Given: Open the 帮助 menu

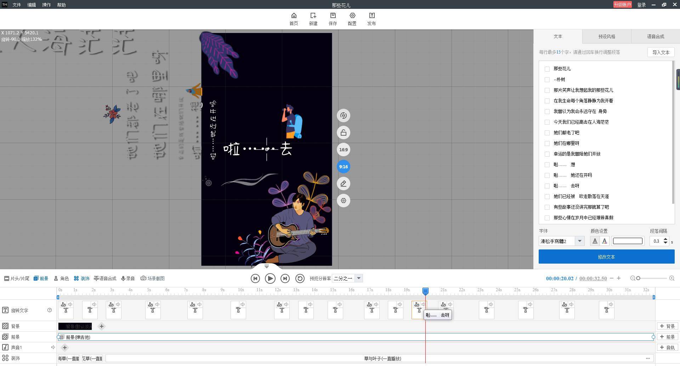Looking at the screenshot, I should 61,5.
